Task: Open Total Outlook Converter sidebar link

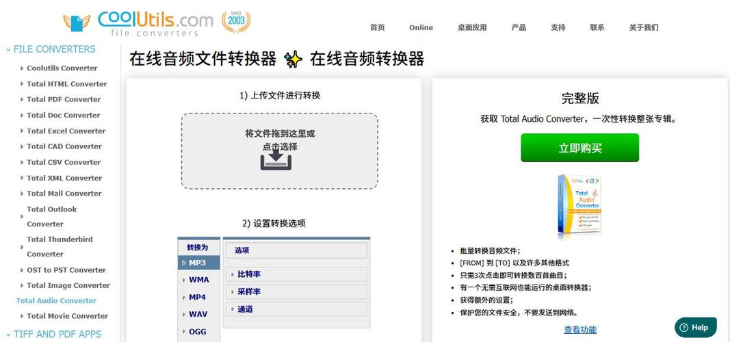Action: click(52, 216)
